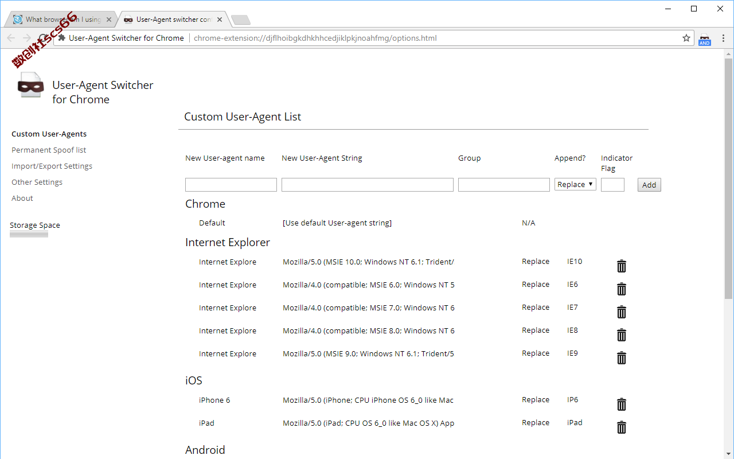Go back with the browser back arrow
Image resolution: width=734 pixels, height=459 pixels.
pos(11,38)
